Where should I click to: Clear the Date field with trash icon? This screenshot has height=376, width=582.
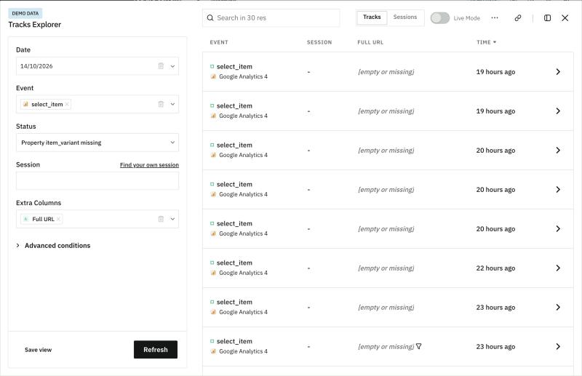161,66
